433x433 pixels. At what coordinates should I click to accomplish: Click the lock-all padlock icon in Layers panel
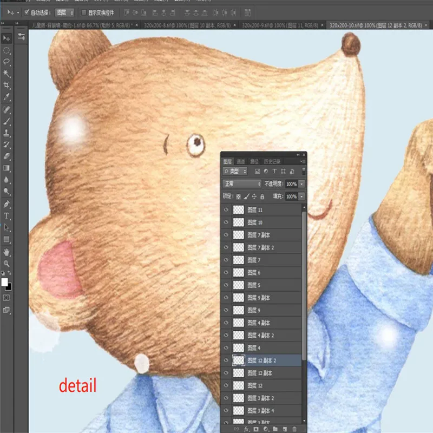pyautogui.click(x=263, y=196)
